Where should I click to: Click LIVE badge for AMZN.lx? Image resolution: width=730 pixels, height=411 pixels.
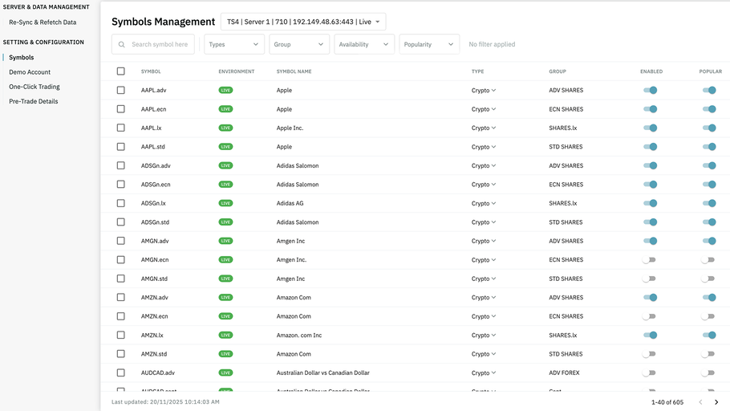225,335
